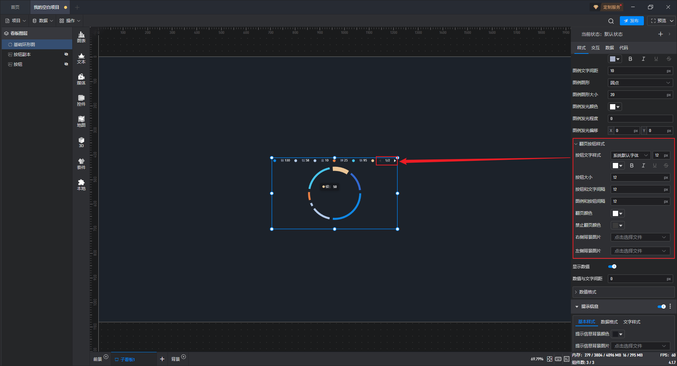
Task: Toggle italic in 按钮文字样式 formatting row
Action: click(644, 165)
